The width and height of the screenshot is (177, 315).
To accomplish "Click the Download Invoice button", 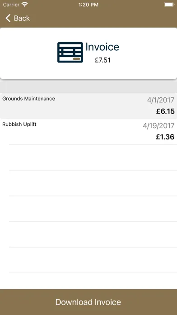I will 88,302.
